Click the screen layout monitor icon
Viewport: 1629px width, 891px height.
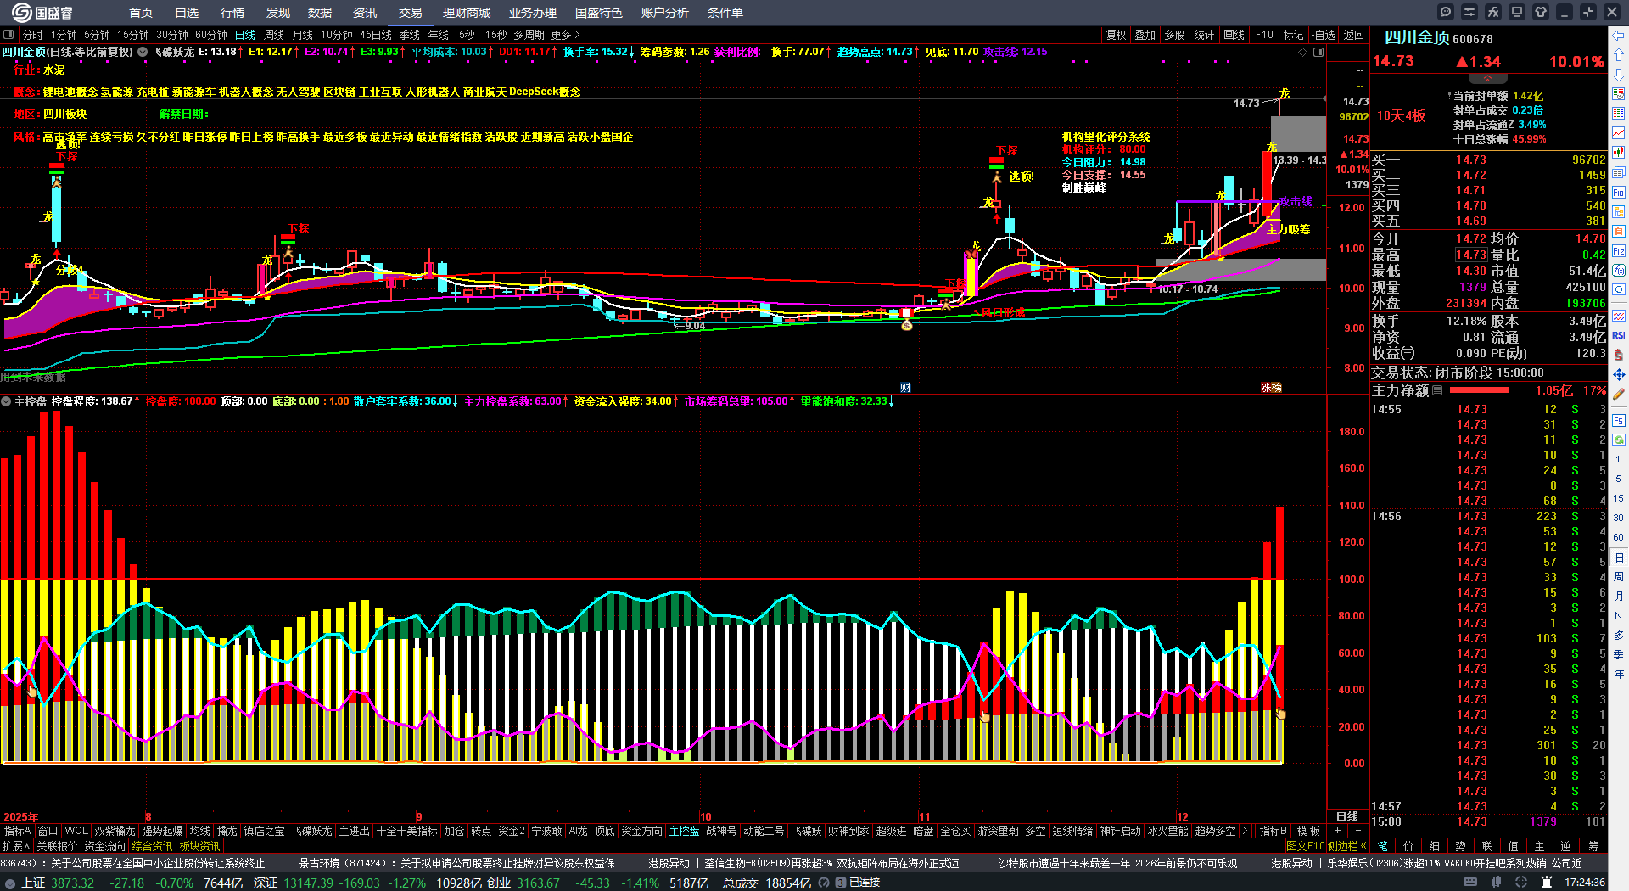1517,12
